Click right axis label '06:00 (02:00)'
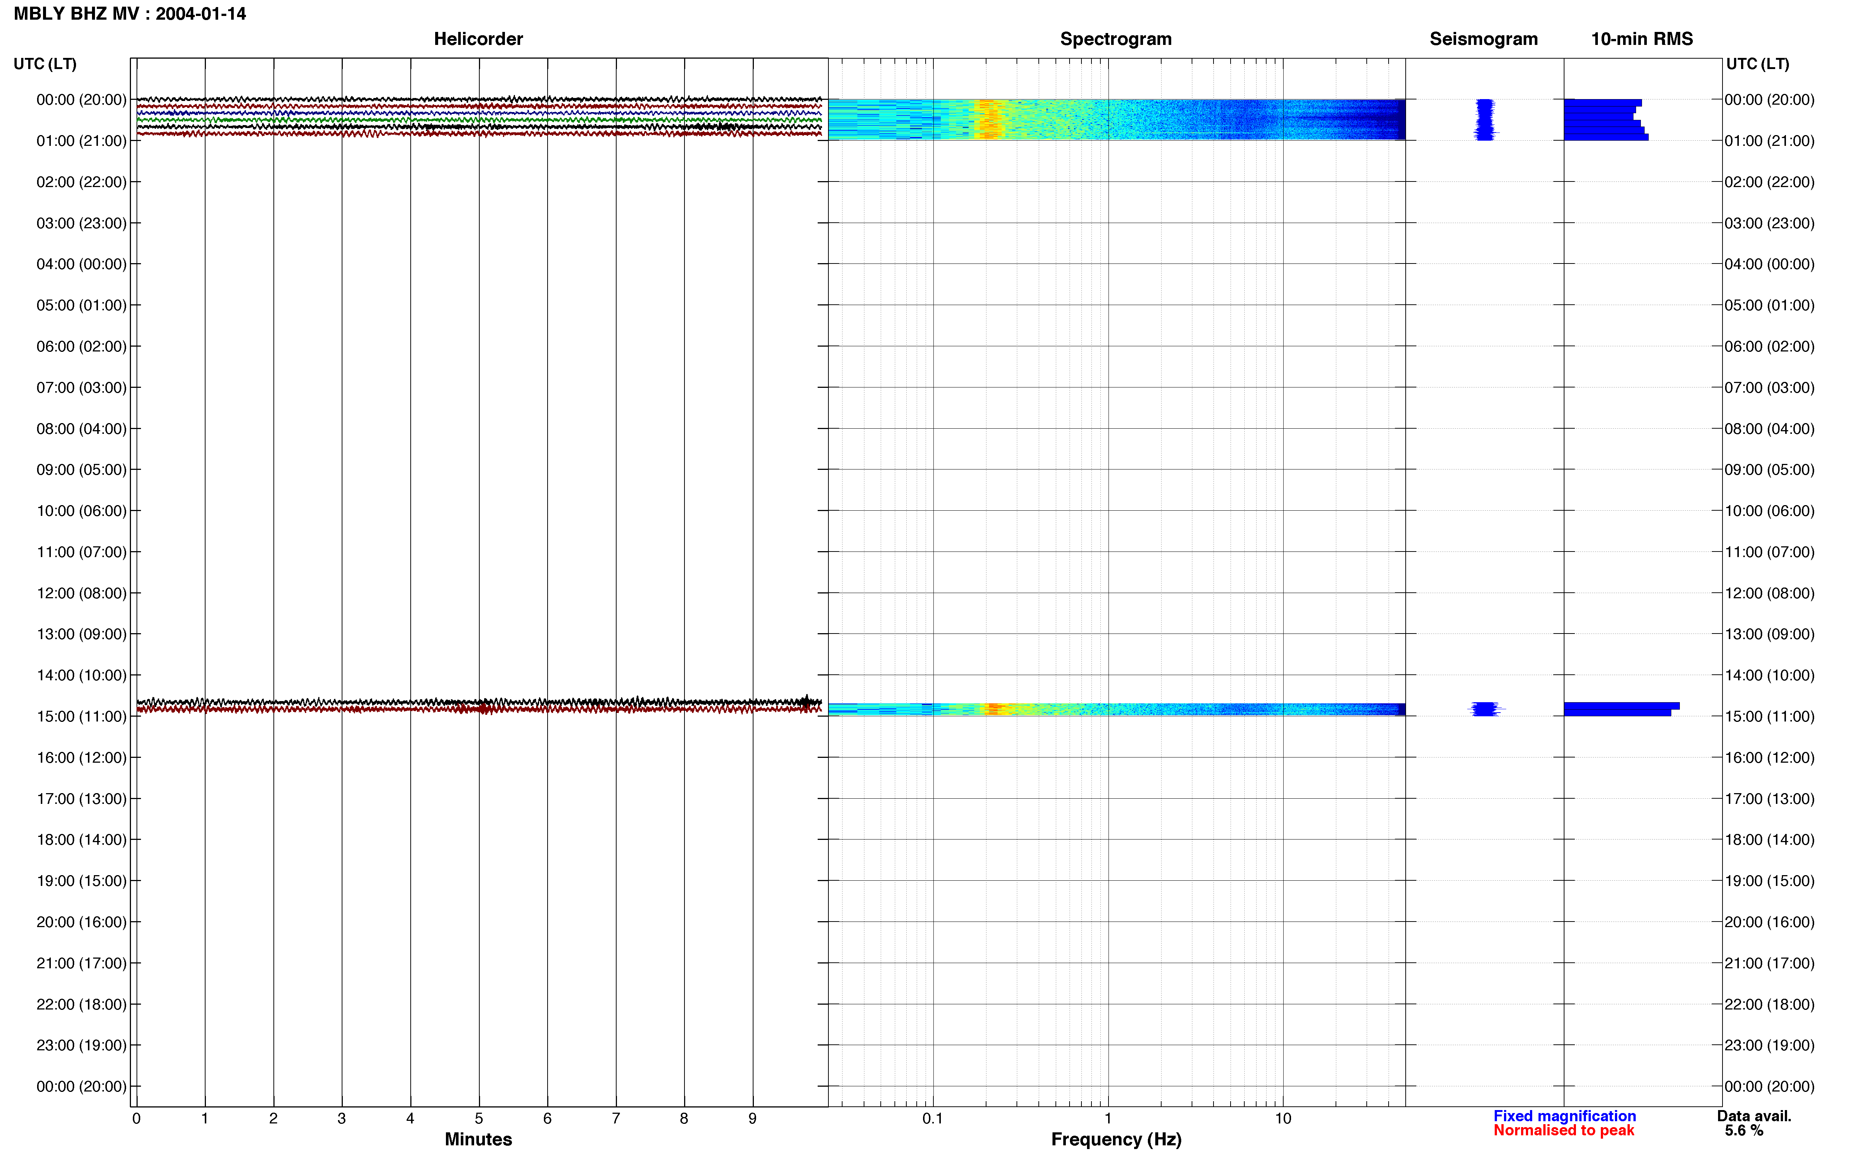 [1770, 347]
